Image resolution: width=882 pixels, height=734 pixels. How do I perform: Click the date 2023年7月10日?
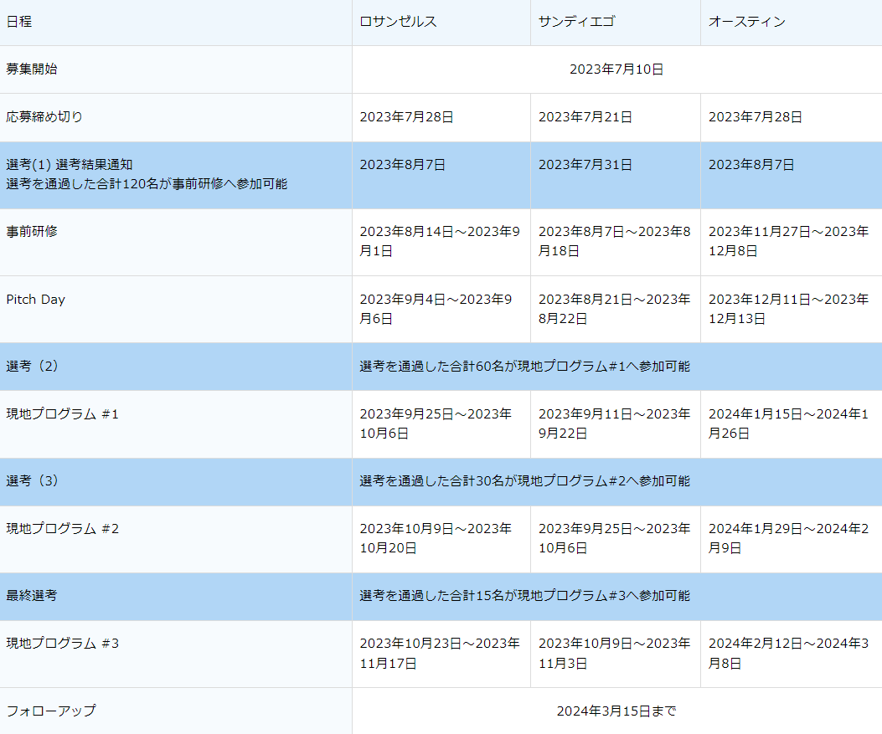616,69
